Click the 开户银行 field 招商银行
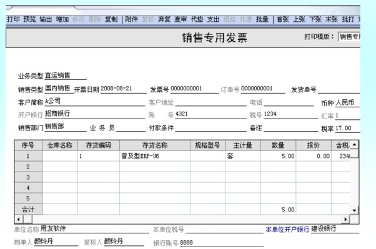376x249 pixels. (x=95, y=114)
